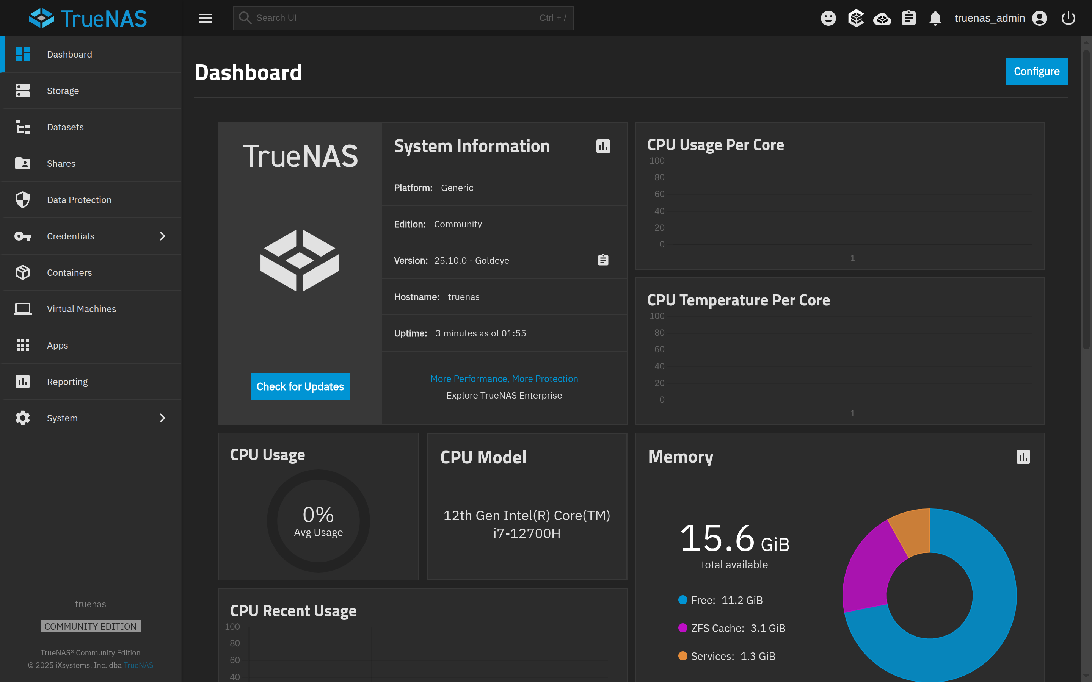Expand the Credentials chevron
The height and width of the screenshot is (682, 1092).
[x=162, y=236]
